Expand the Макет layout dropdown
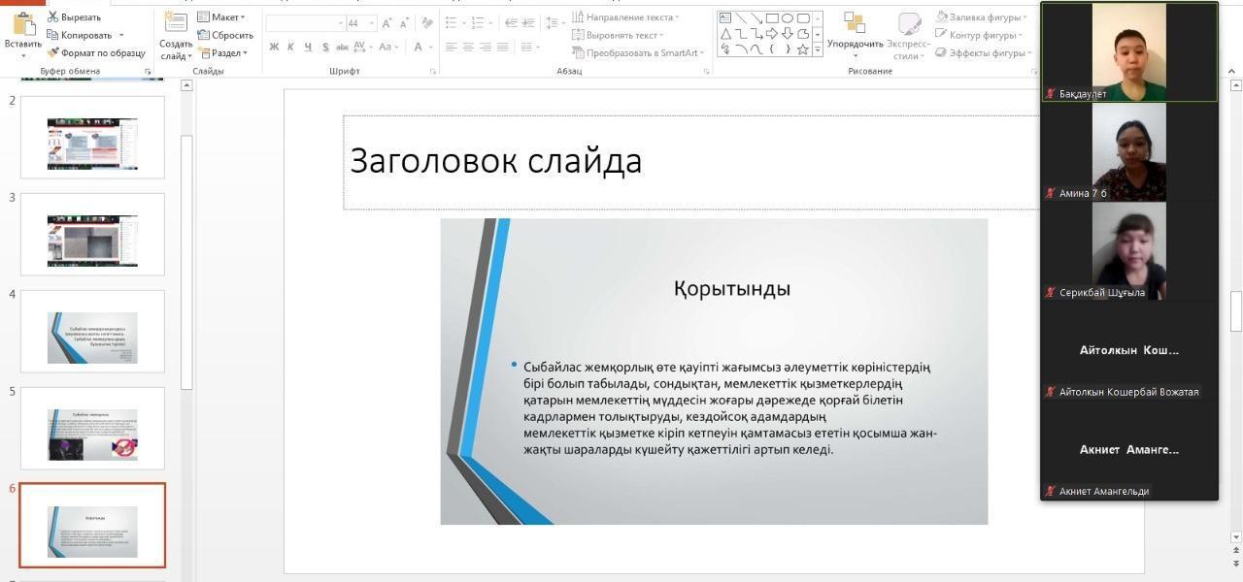 (222, 17)
